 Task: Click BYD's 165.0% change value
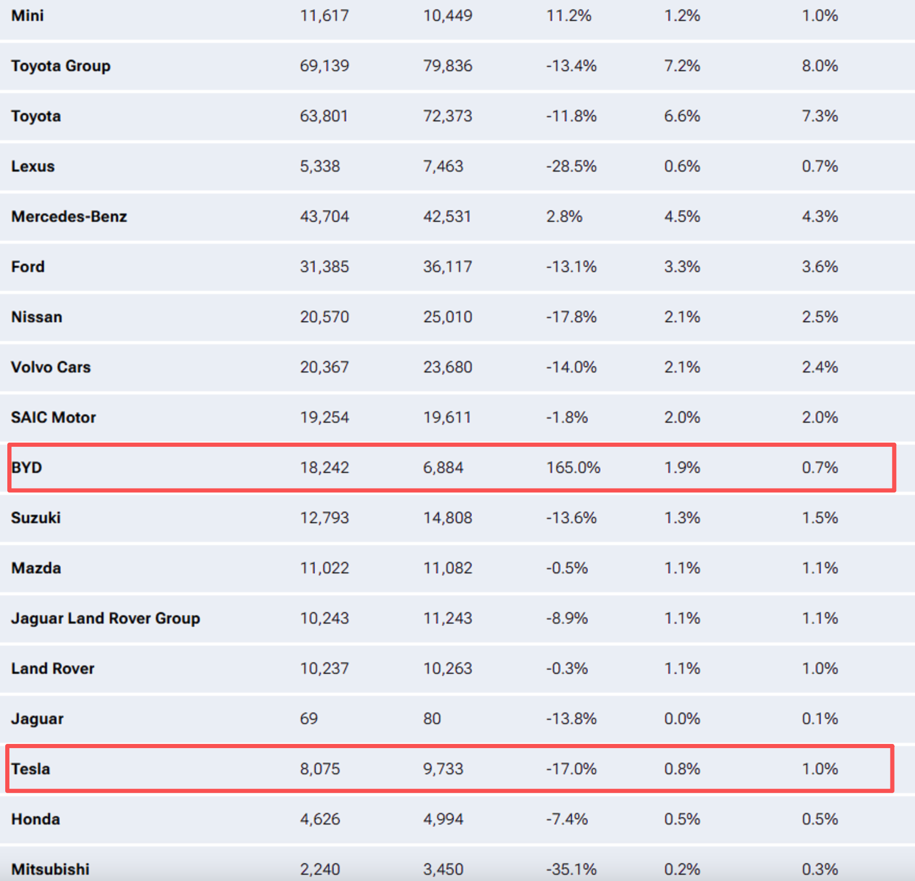[573, 467]
